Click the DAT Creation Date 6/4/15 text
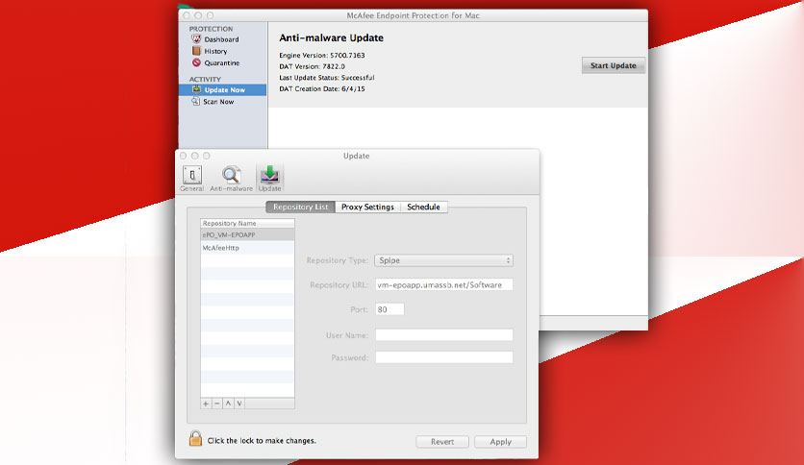 [x=322, y=89]
